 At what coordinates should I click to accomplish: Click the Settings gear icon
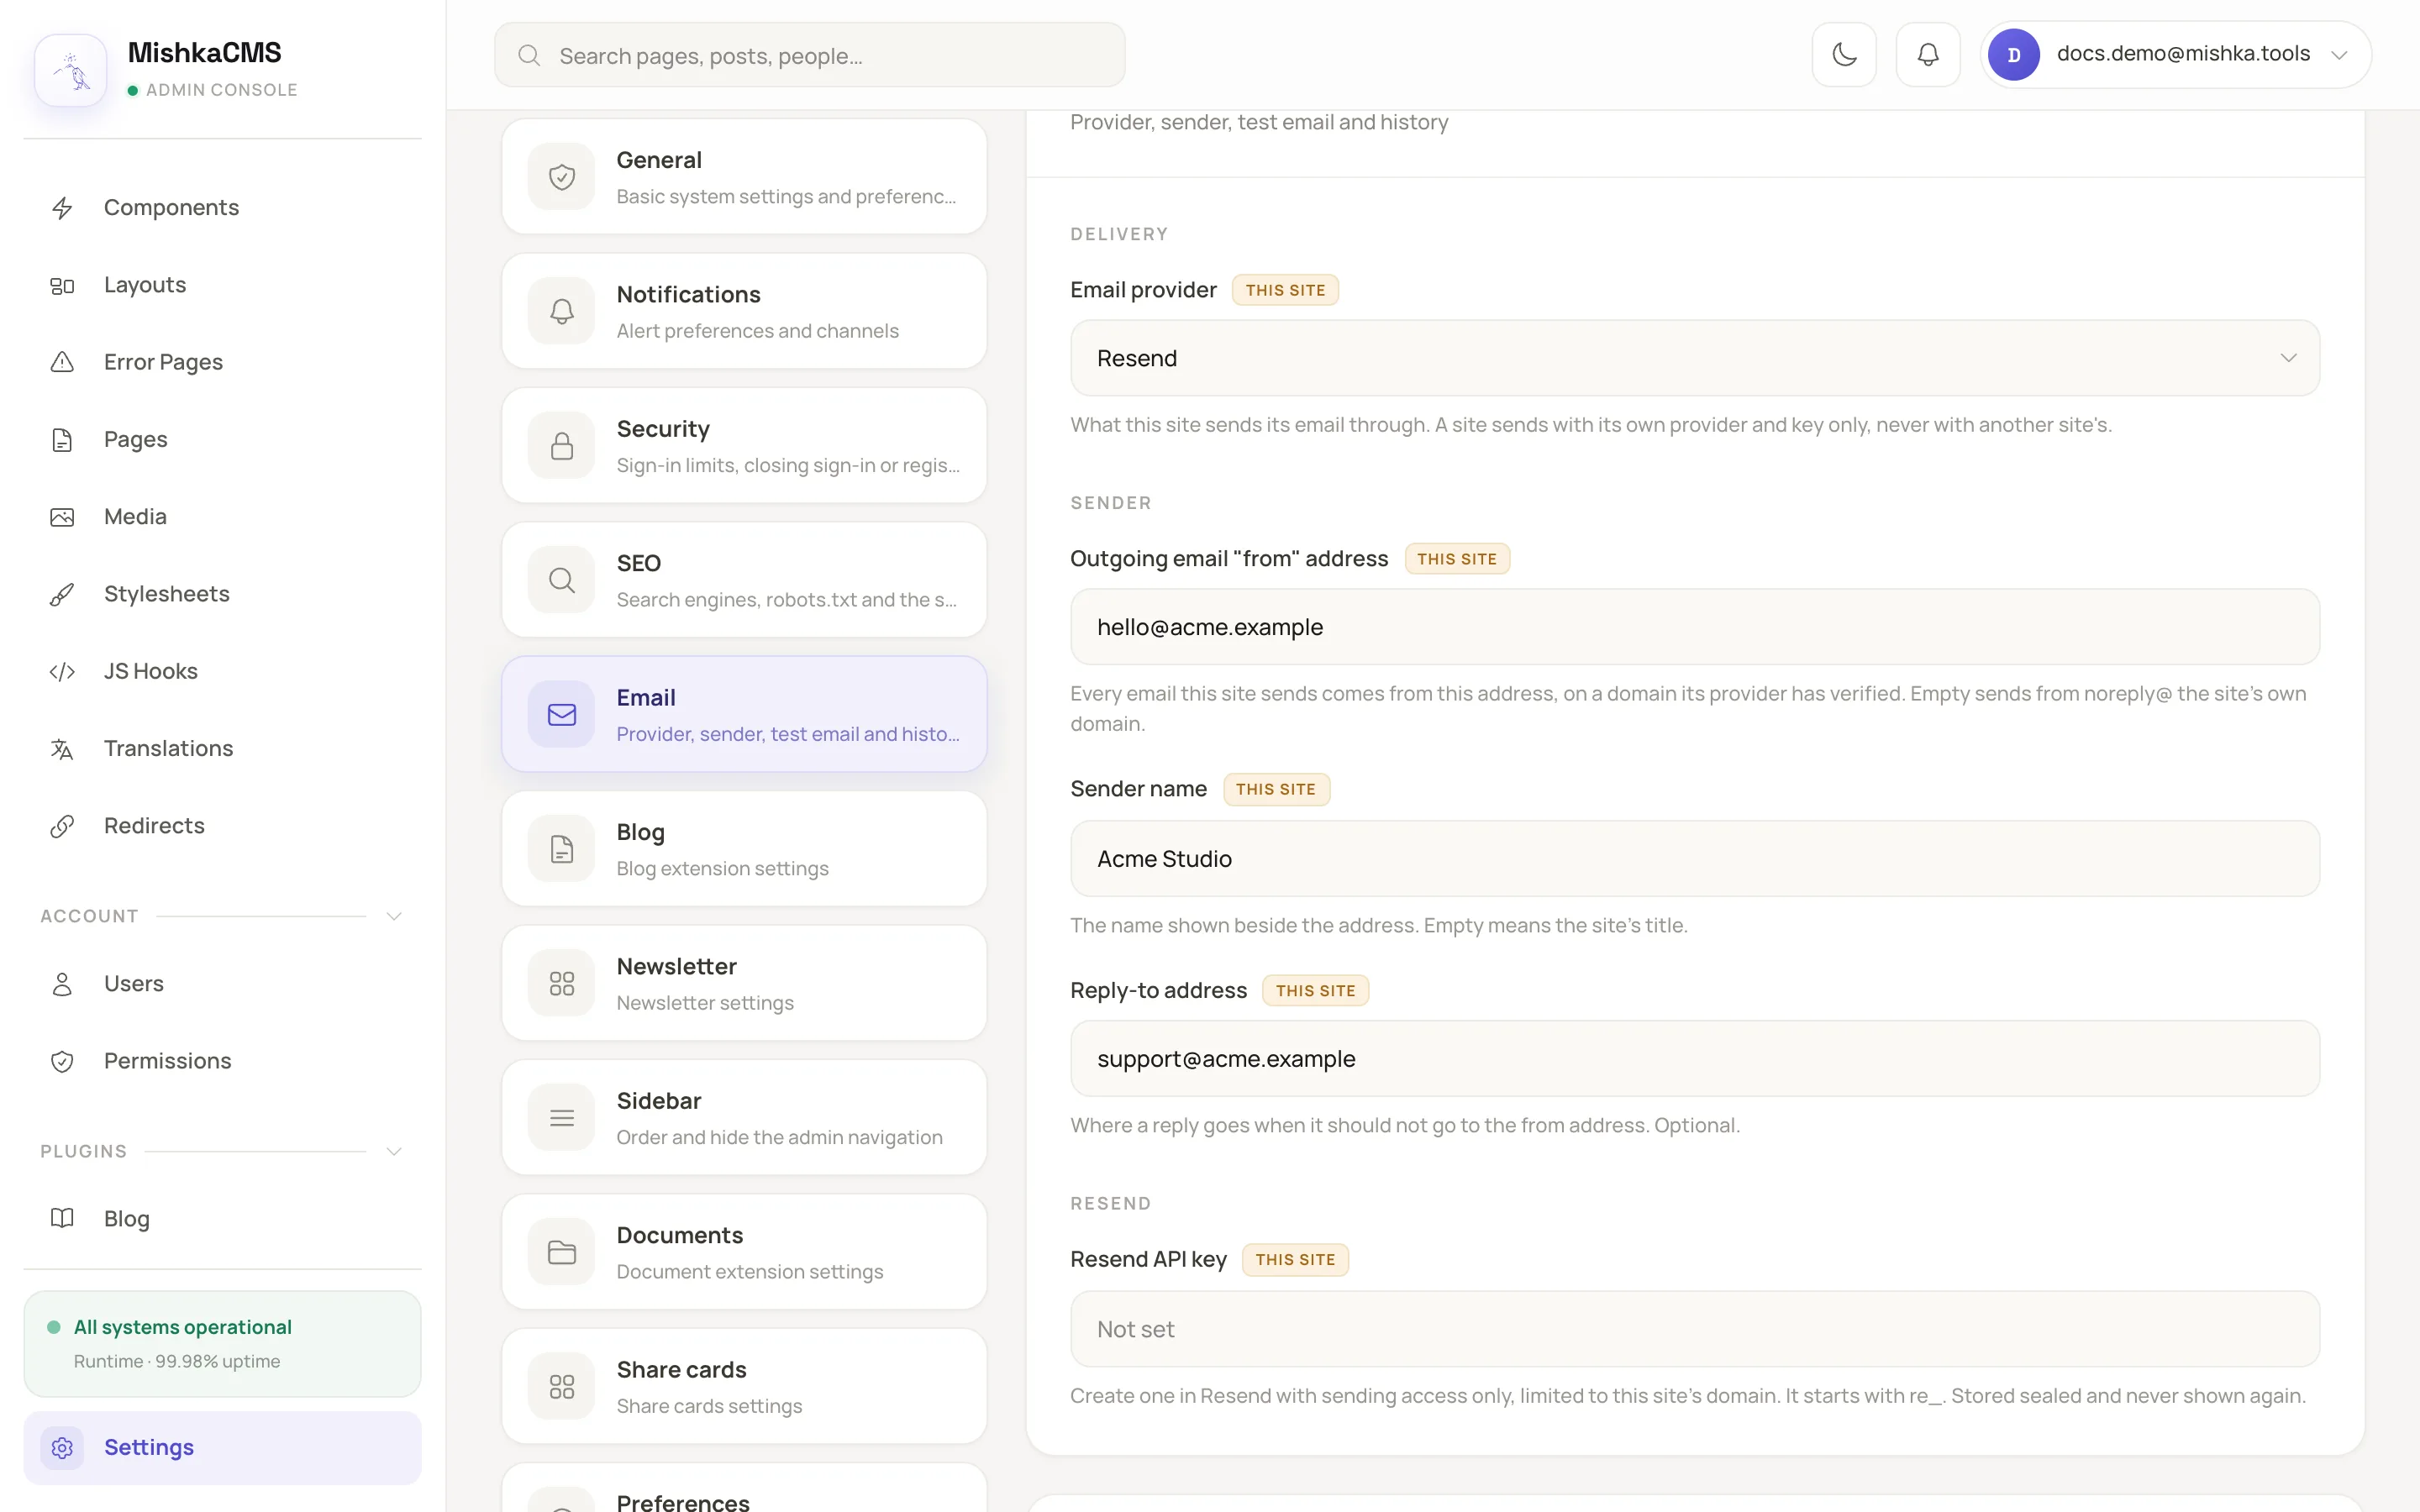pos(62,1447)
